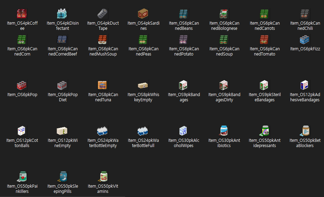Select the Item_OS6pkCannedCorn icon

point(22,40)
